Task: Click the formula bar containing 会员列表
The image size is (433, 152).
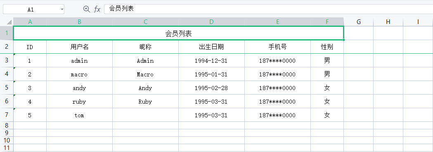Action: coord(268,9)
